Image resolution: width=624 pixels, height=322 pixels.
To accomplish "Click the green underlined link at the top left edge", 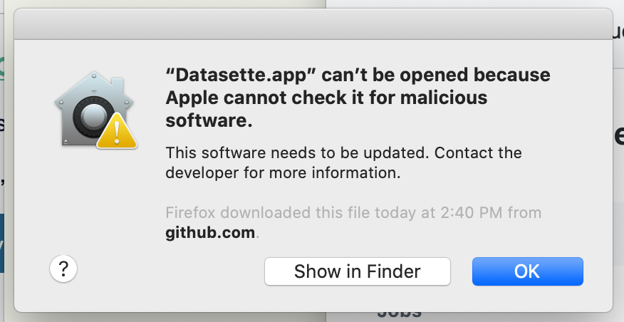I will coord(1,68).
